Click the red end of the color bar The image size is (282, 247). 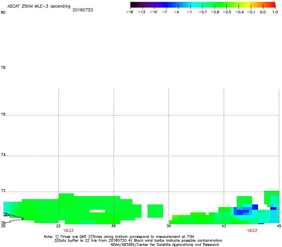pyautogui.click(x=272, y=5)
